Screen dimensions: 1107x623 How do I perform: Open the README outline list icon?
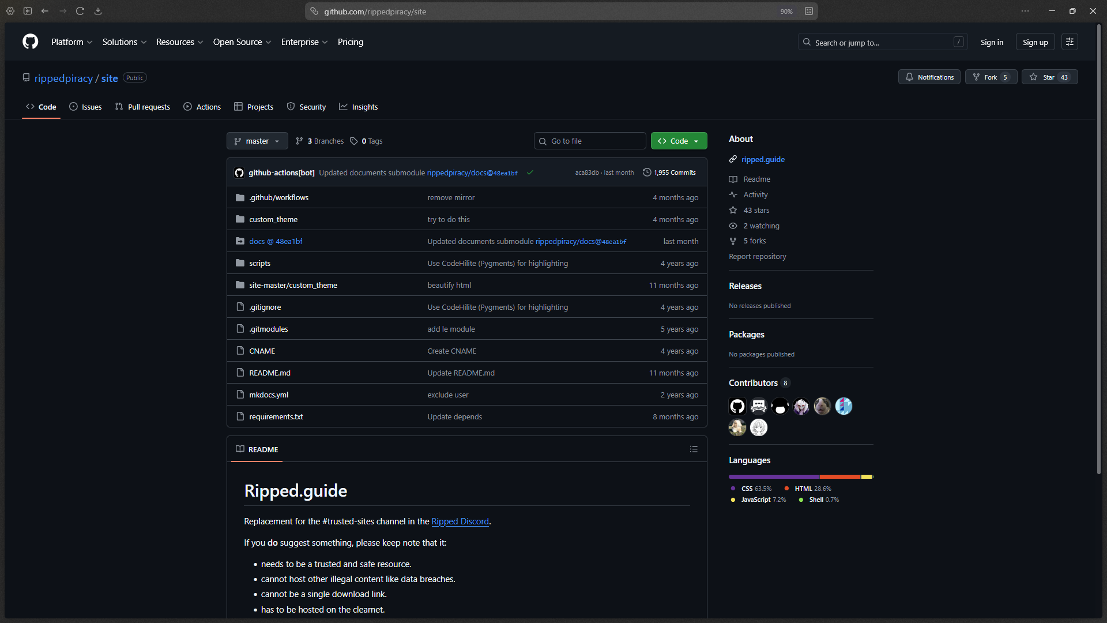click(x=694, y=449)
